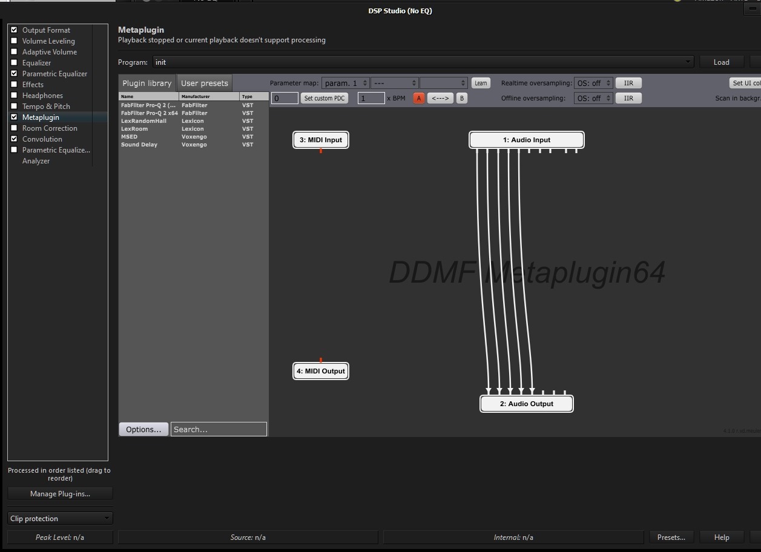Open the '---' parameter map dropdown
The image size is (761, 552).
click(x=394, y=83)
